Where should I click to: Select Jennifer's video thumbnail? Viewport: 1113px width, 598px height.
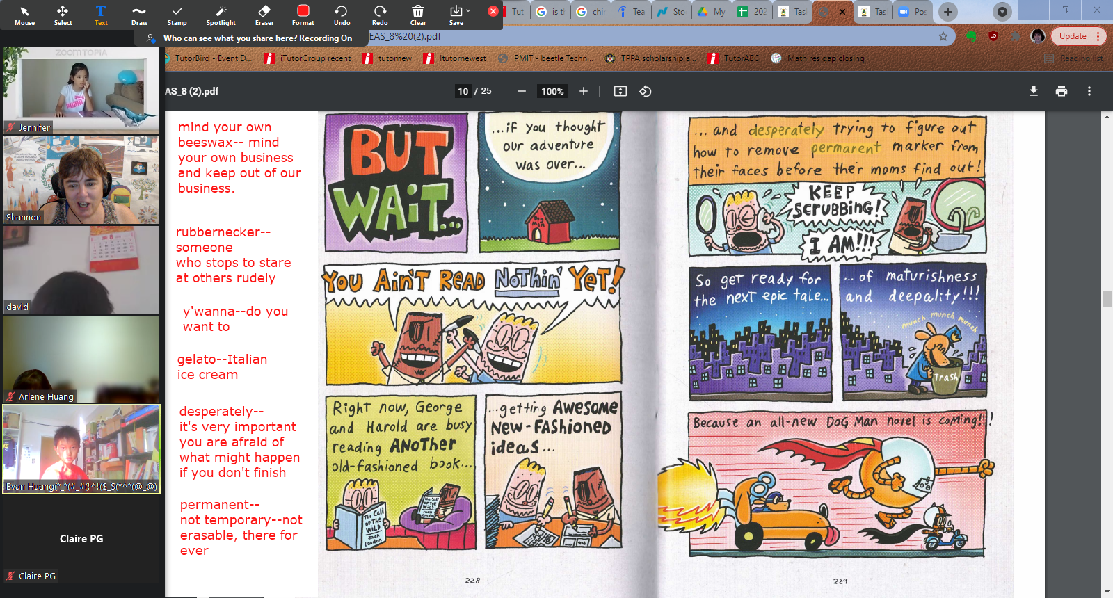(x=81, y=90)
